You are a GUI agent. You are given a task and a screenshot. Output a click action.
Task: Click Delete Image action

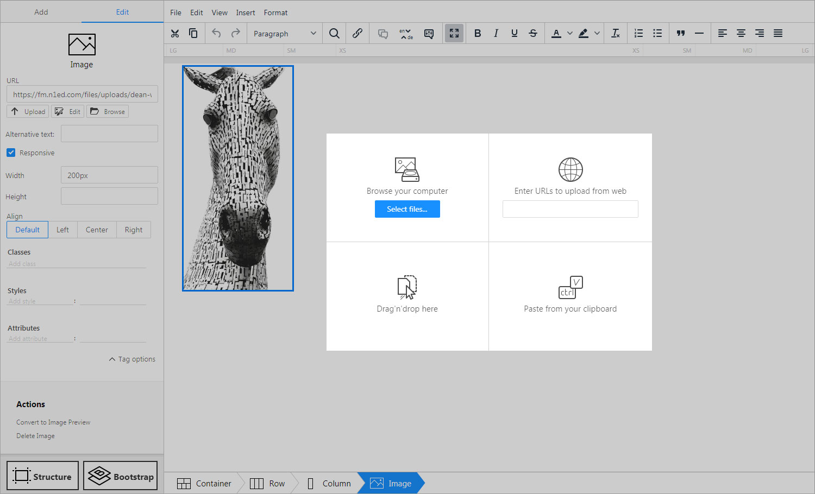pos(35,436)
